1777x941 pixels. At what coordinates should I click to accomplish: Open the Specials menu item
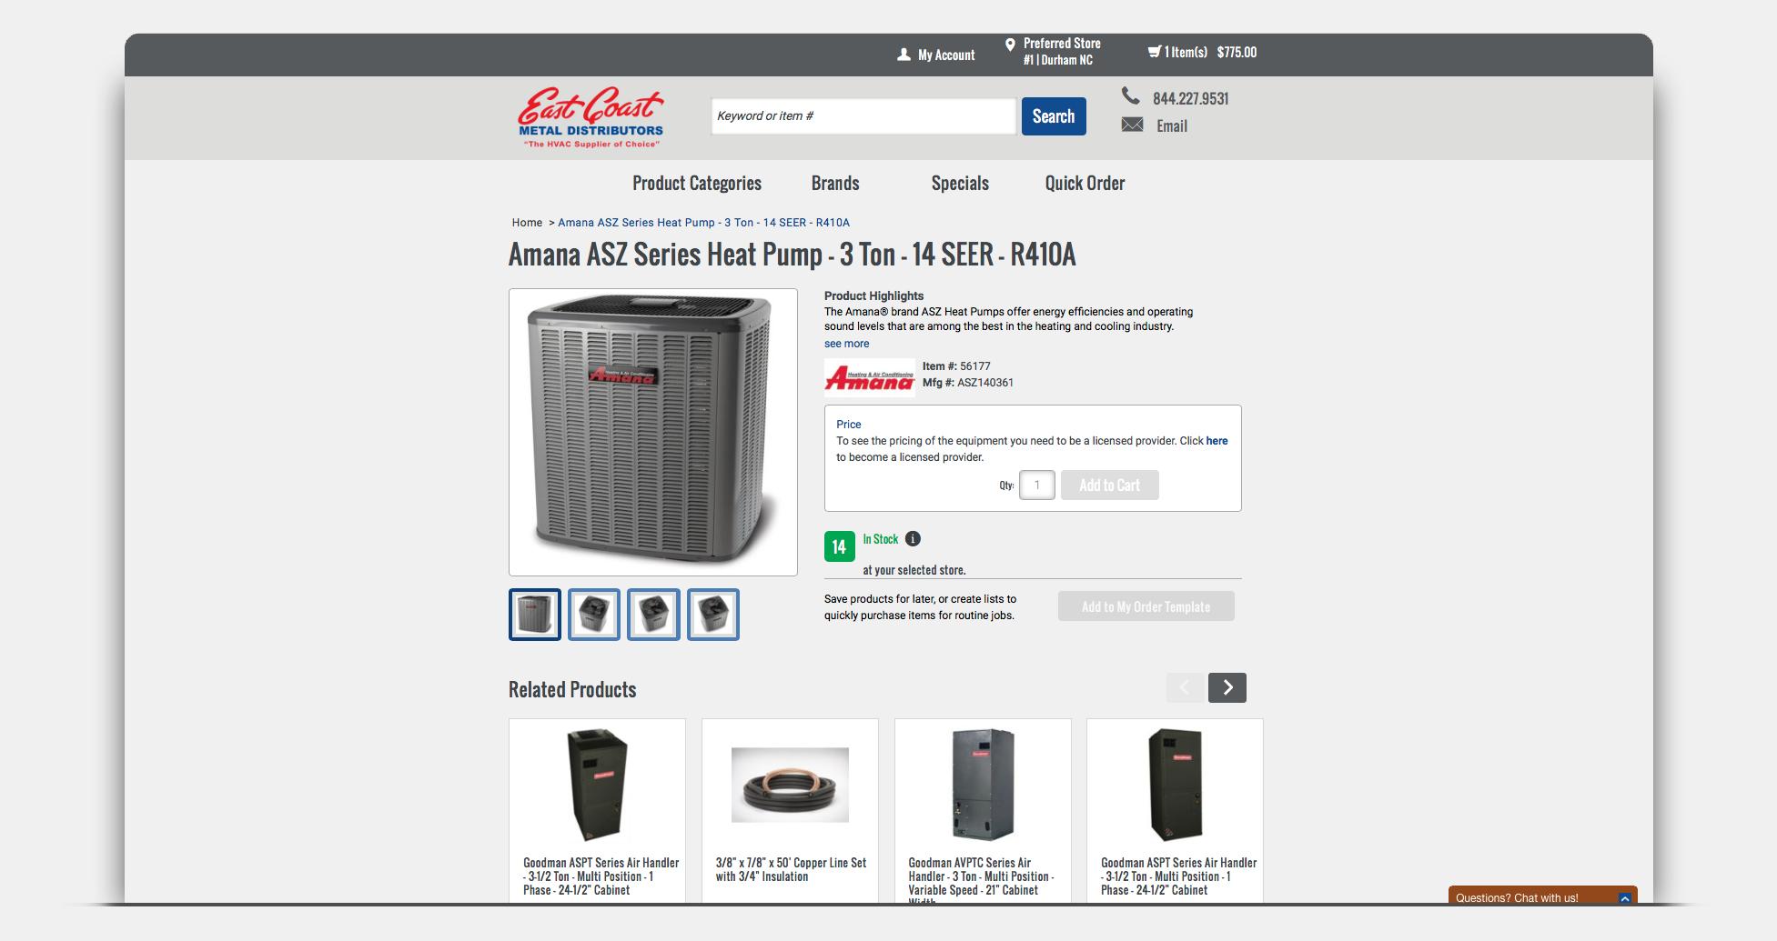[960, 183]
